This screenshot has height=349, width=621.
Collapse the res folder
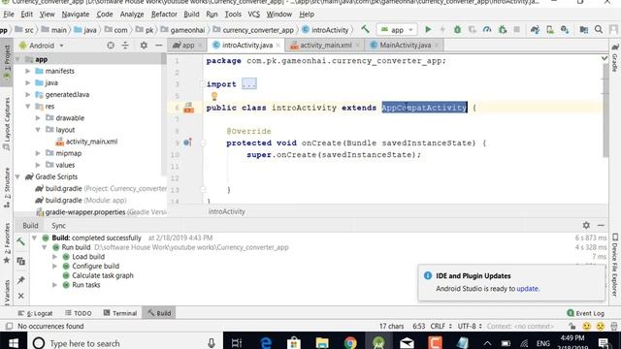click(x=28, y=106)
